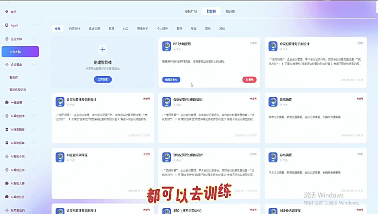Filter by 其他 category
Viewport: 378px width, 214px height.
point(222,28)
